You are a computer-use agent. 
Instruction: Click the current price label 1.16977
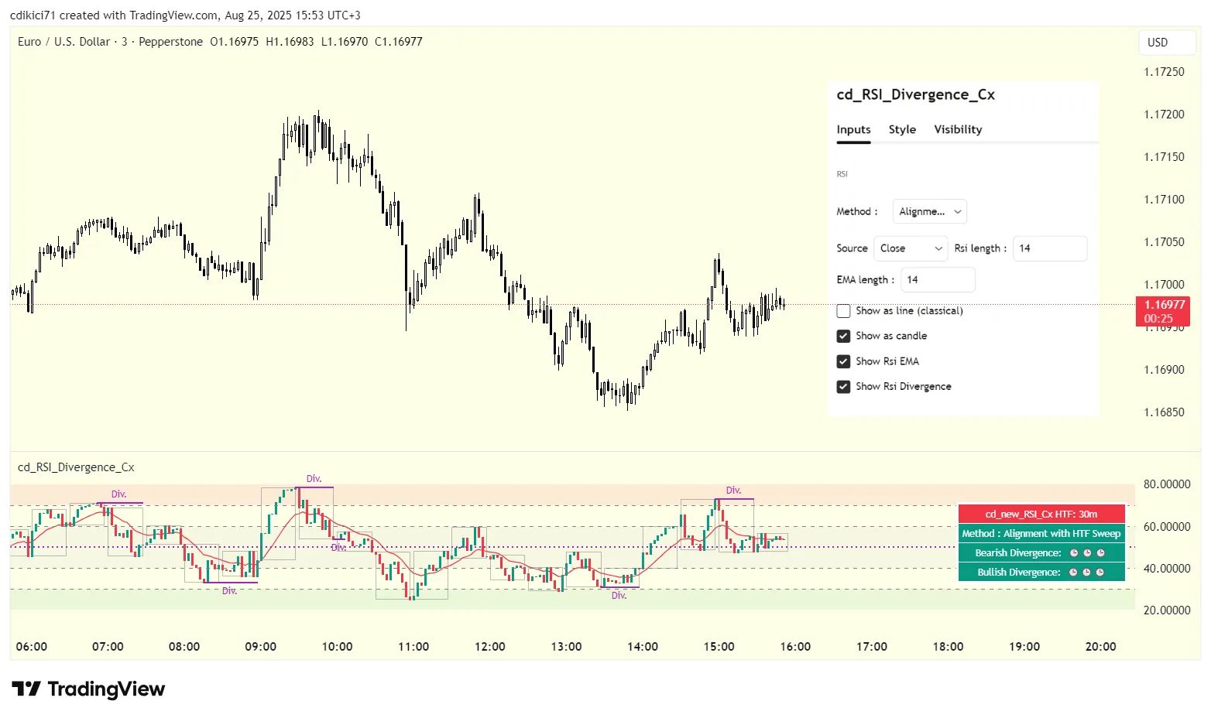[x=1165, y=305]
